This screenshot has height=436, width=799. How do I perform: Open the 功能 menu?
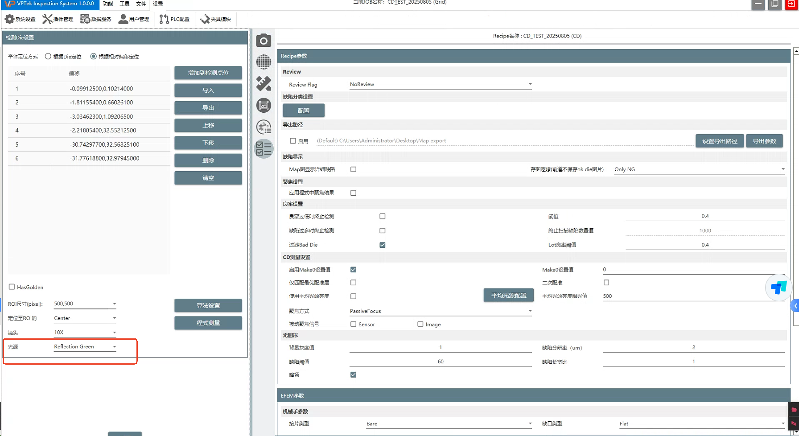[x=108, y=4]
